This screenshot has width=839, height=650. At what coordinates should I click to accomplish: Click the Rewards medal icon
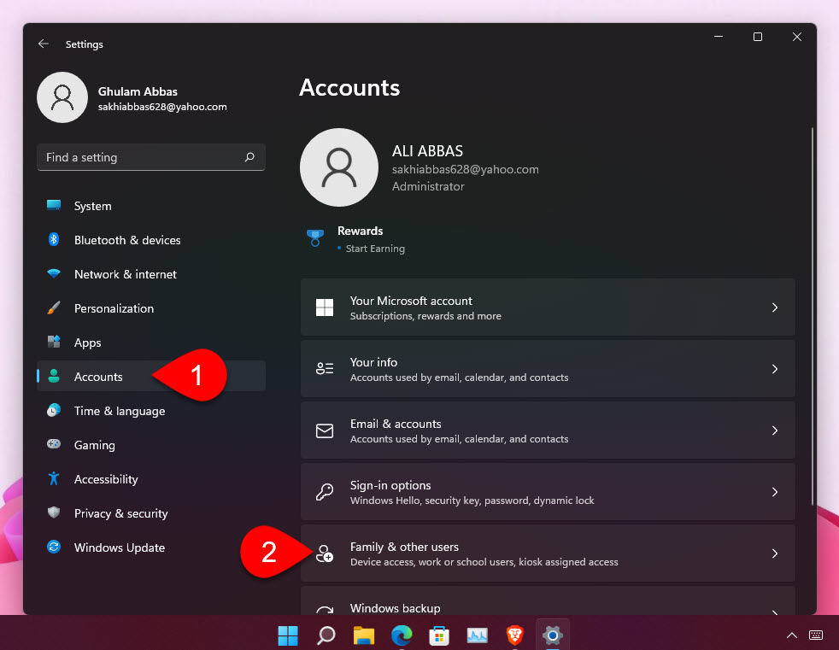pos(315,238)
